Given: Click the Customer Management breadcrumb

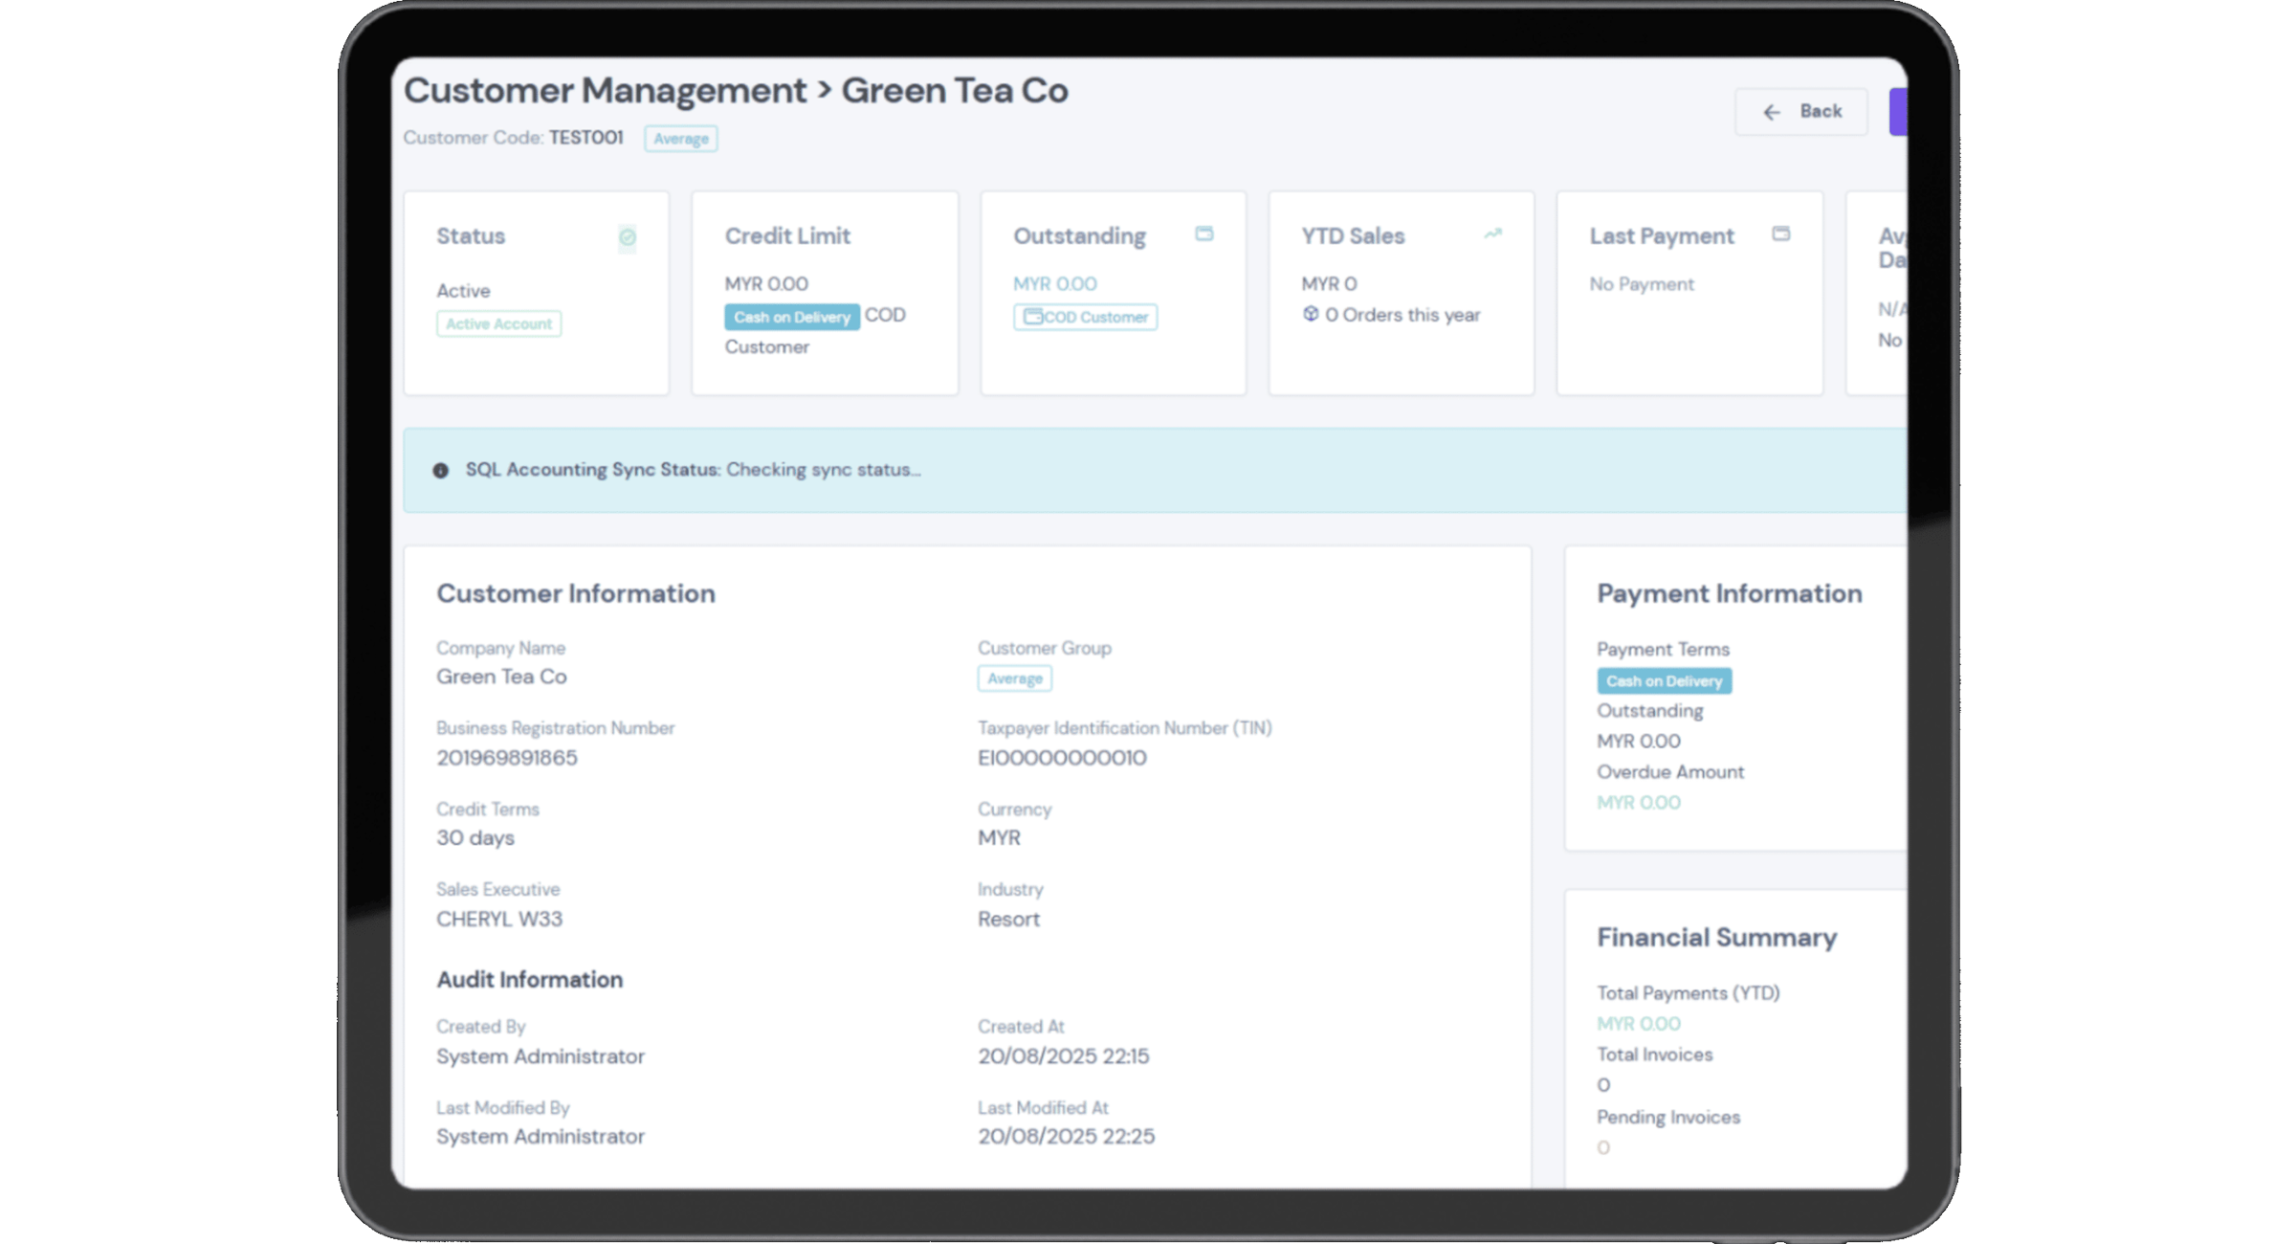Looking at the screenshot, I should click(605, 90).
